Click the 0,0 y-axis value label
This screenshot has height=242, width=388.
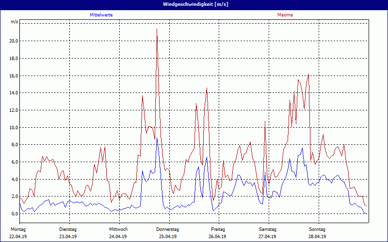14,214
